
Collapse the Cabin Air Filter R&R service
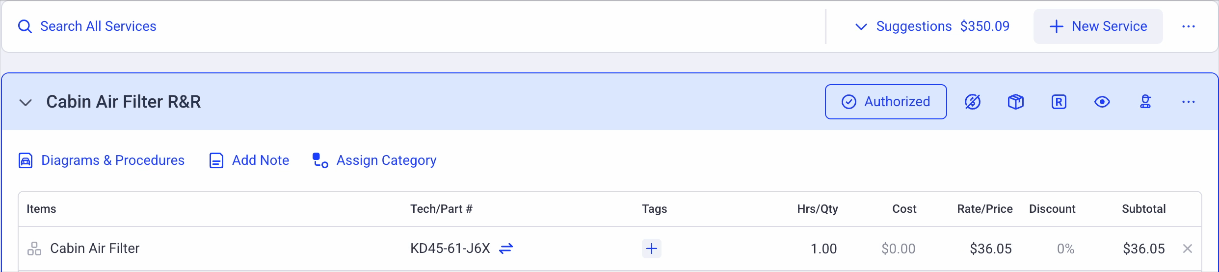coord(26,102)
